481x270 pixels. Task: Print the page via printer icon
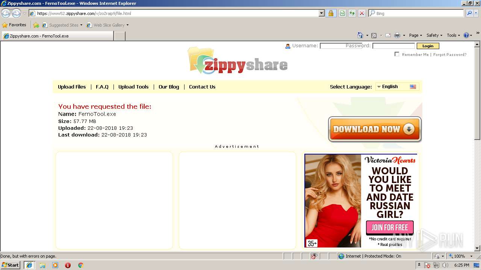pyautogui.click(x=397, y=35)
